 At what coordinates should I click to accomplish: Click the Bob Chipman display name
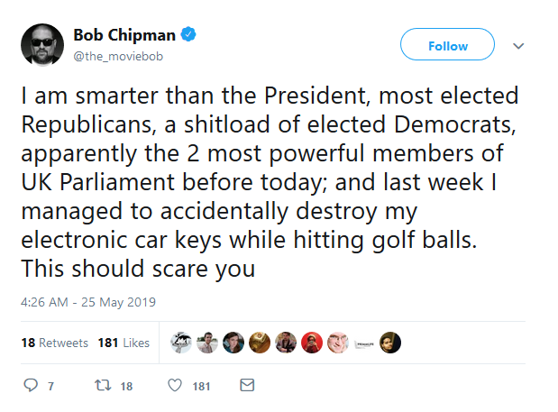(x=124, y=35)
